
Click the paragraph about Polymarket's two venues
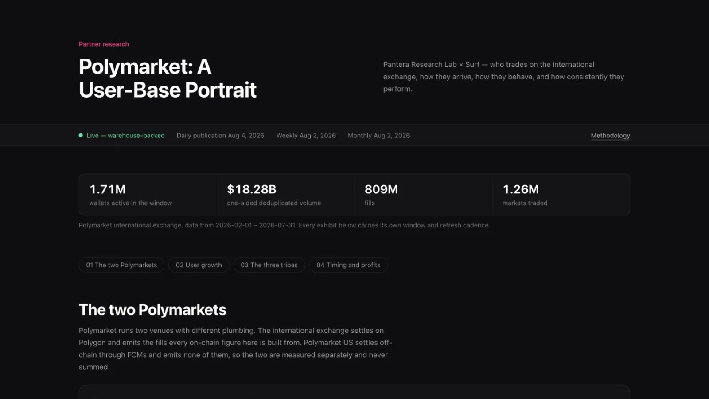235,348
